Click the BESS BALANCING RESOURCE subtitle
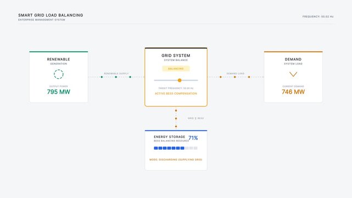 click(x=171, y=141)
